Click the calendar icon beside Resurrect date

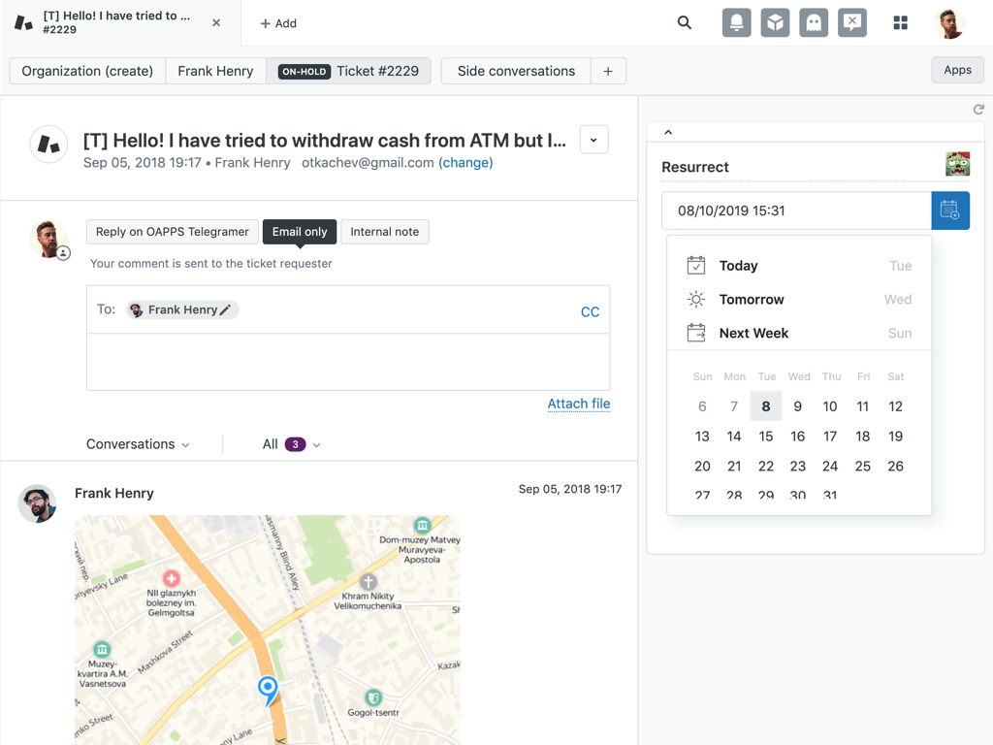[950, 211]
